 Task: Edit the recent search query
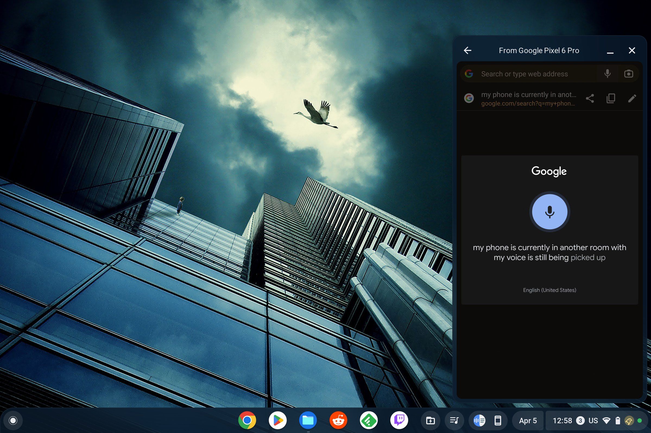click(632, 98)
